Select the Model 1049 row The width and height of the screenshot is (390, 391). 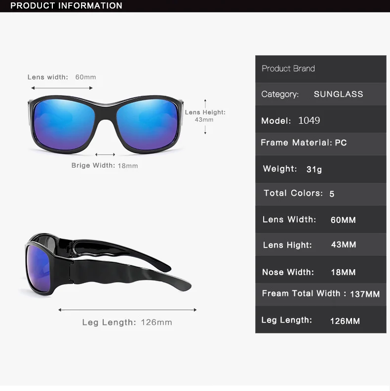[x=320, y=119]
